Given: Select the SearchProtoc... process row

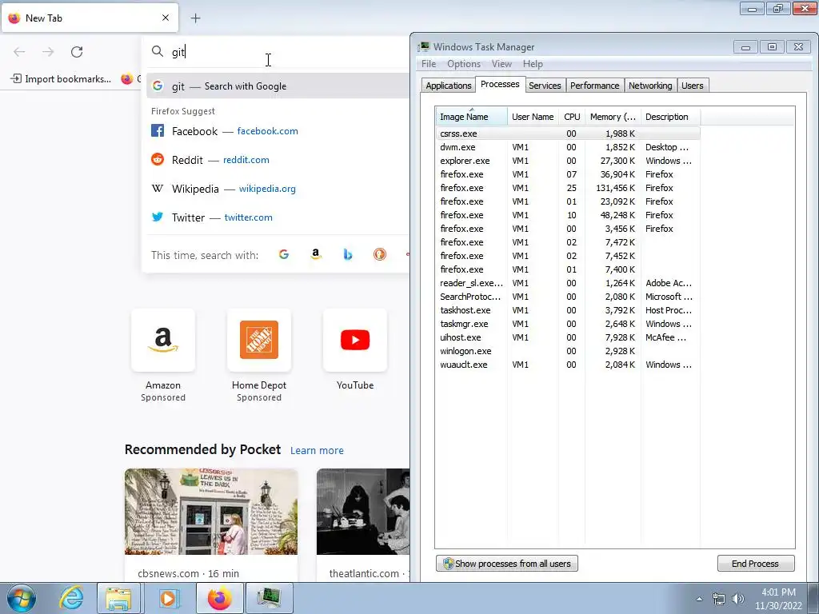Looking at the screenshot, I should click(x=568, y=297).
